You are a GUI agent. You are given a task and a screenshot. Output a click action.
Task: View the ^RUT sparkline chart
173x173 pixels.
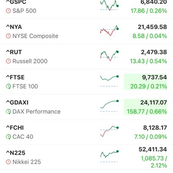tap(109, 55)
